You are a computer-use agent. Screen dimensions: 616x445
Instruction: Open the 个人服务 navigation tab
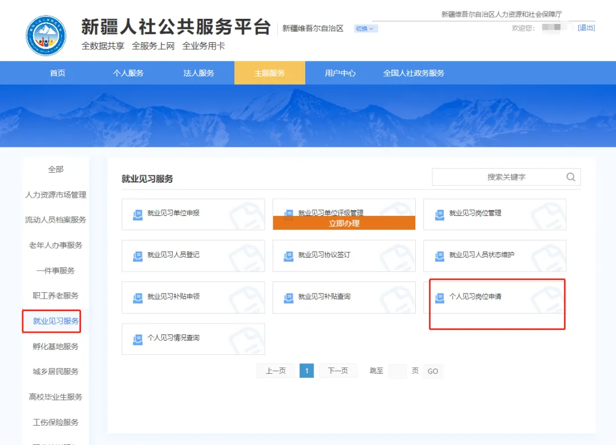click(x=128, y=73)
